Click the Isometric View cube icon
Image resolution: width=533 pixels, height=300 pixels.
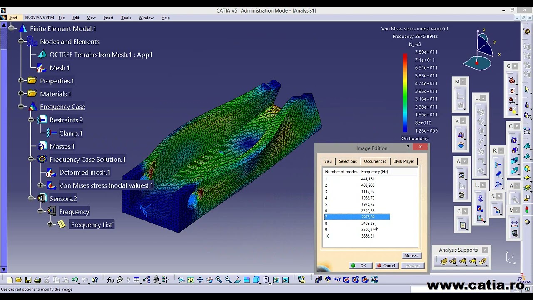(x=256, y=280)
